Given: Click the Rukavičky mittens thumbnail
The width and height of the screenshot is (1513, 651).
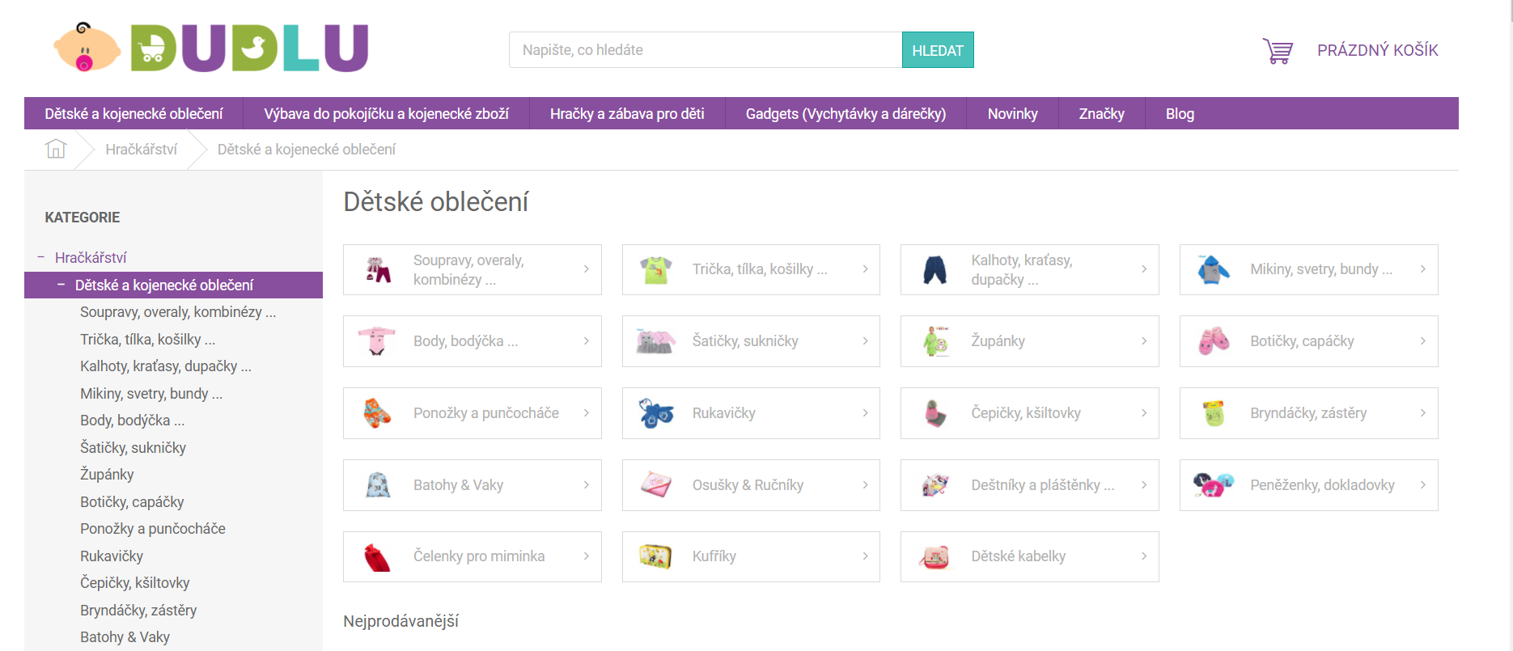Looking at the screenshot, I should pyautogui.click(x=655, y=413).
